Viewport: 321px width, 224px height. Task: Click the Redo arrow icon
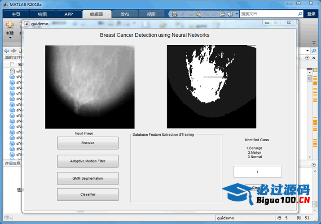tap(214, 14)
